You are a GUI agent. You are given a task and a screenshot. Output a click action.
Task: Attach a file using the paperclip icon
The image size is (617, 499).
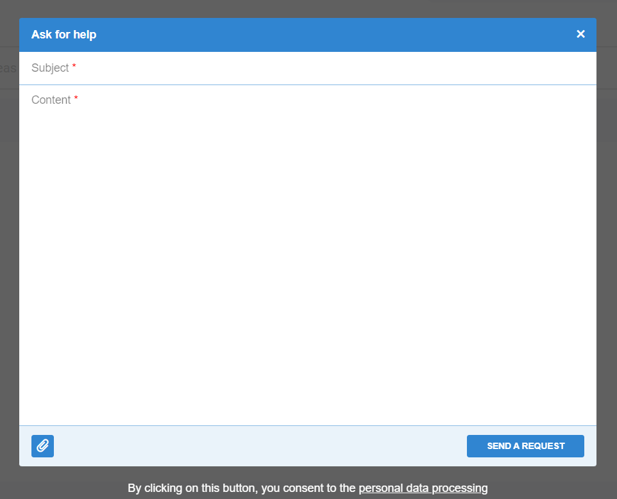[42, 446]
